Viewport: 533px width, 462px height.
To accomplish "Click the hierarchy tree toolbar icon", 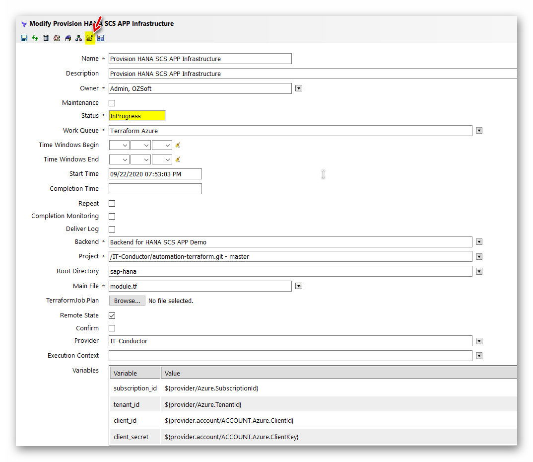I will click(x=78, y=38).
